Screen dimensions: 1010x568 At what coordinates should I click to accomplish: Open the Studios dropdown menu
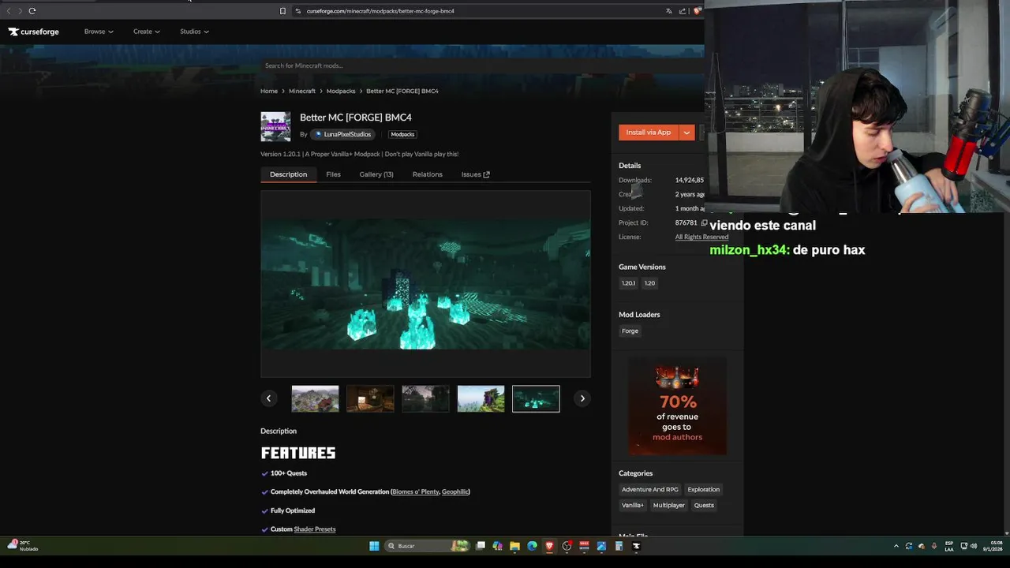coord(194,32)
